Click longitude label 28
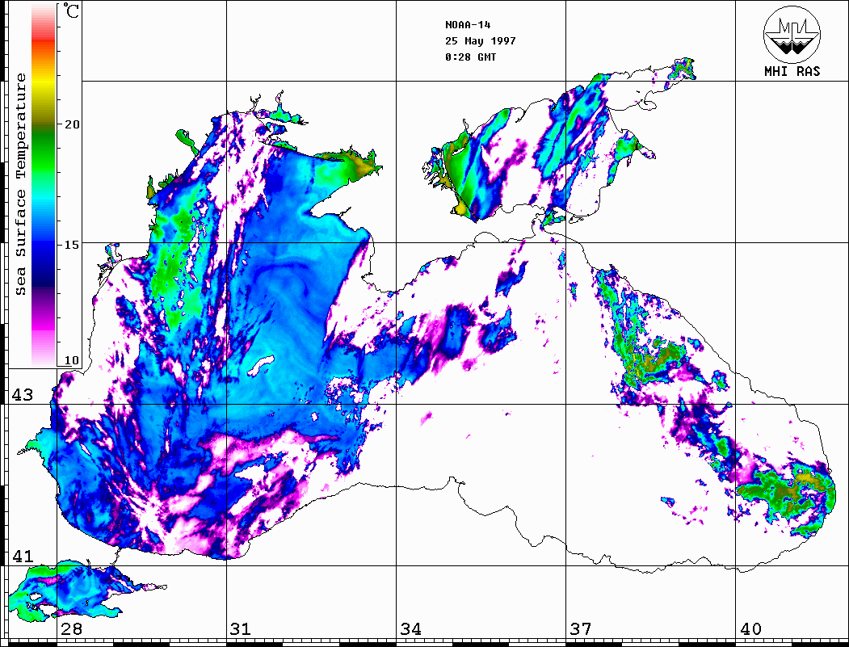 click(71, 628)
